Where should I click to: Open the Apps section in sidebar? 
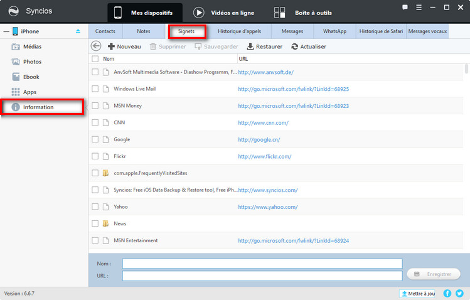[x=29, y=92]
